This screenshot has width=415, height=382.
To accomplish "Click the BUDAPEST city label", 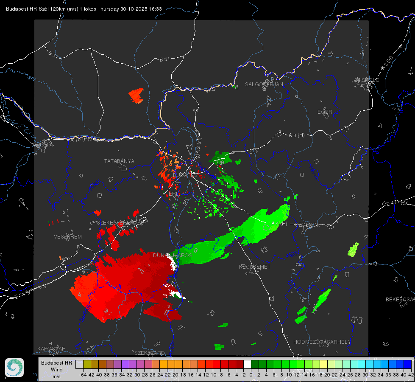I will pos(187,175).
